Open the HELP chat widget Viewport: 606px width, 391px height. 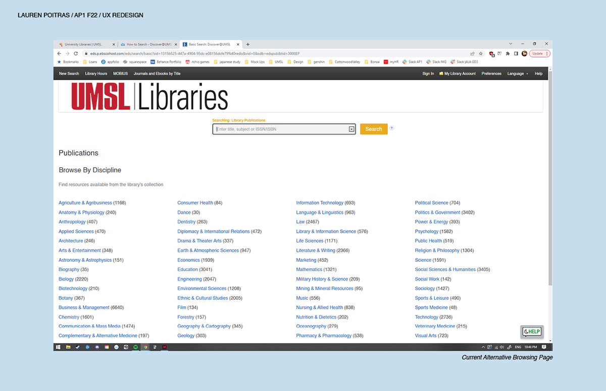[x=532, y=332]
